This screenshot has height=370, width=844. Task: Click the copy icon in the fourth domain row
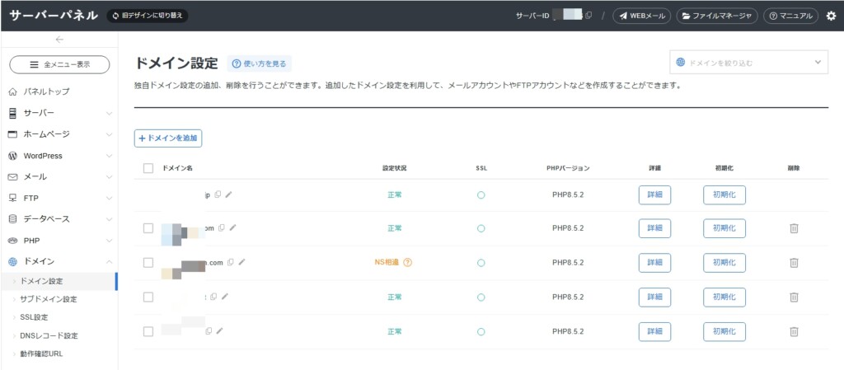click(x=213, y=297)
